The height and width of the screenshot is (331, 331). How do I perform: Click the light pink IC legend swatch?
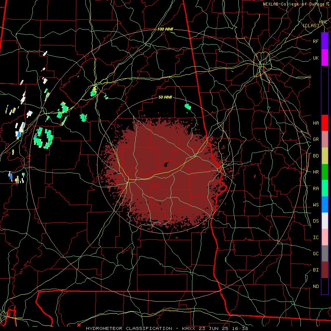tap(325, 237)
